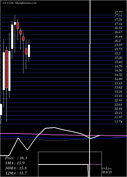Click the '5MA : 15.9' value
Viewport: 127px width, 177px height.
(x=15, y=163)
